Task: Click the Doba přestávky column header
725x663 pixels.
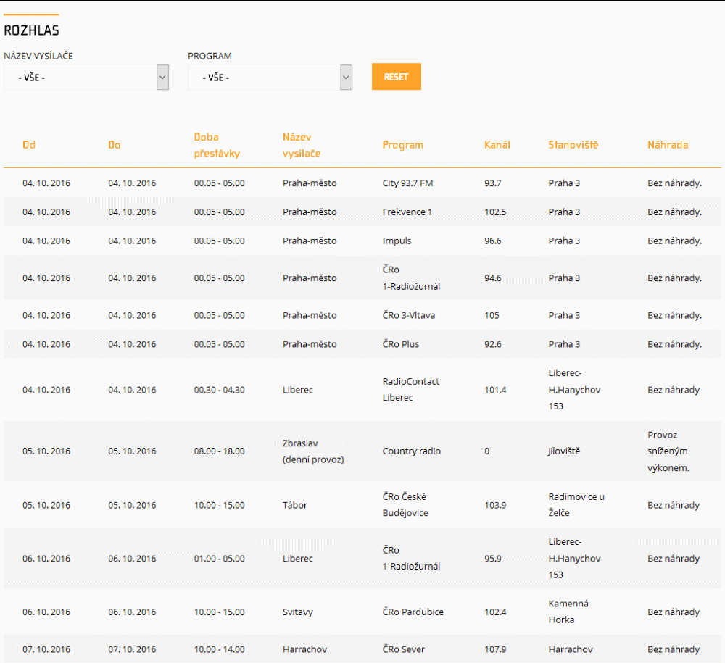Action: [x=217, y=145]
